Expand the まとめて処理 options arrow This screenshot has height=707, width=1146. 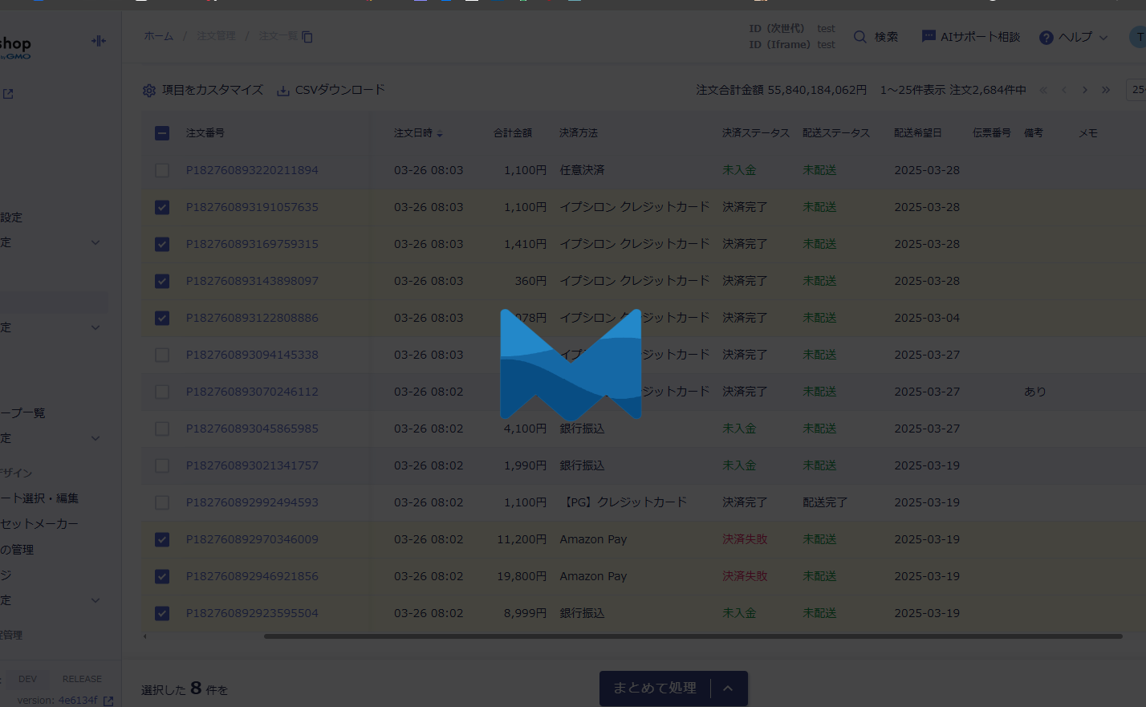[728, 689]
